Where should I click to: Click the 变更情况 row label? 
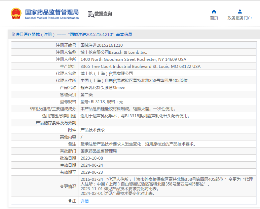click(68, 186)
